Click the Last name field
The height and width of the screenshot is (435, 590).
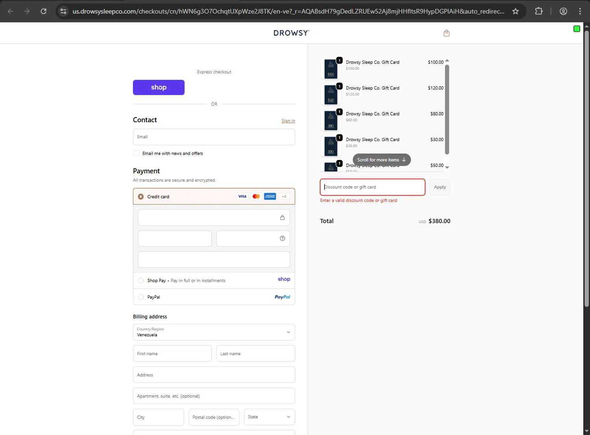tap(256, 353)
